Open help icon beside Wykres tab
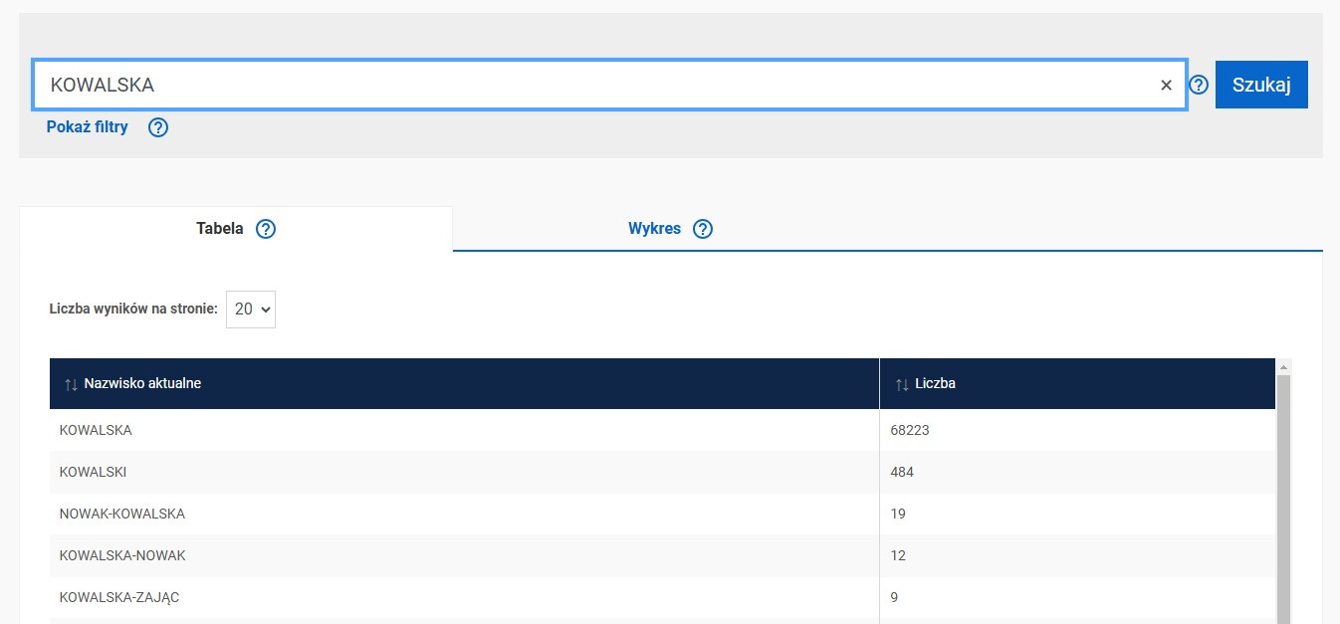This screenshot has width=1340, height=624. (x=703, y=229)
